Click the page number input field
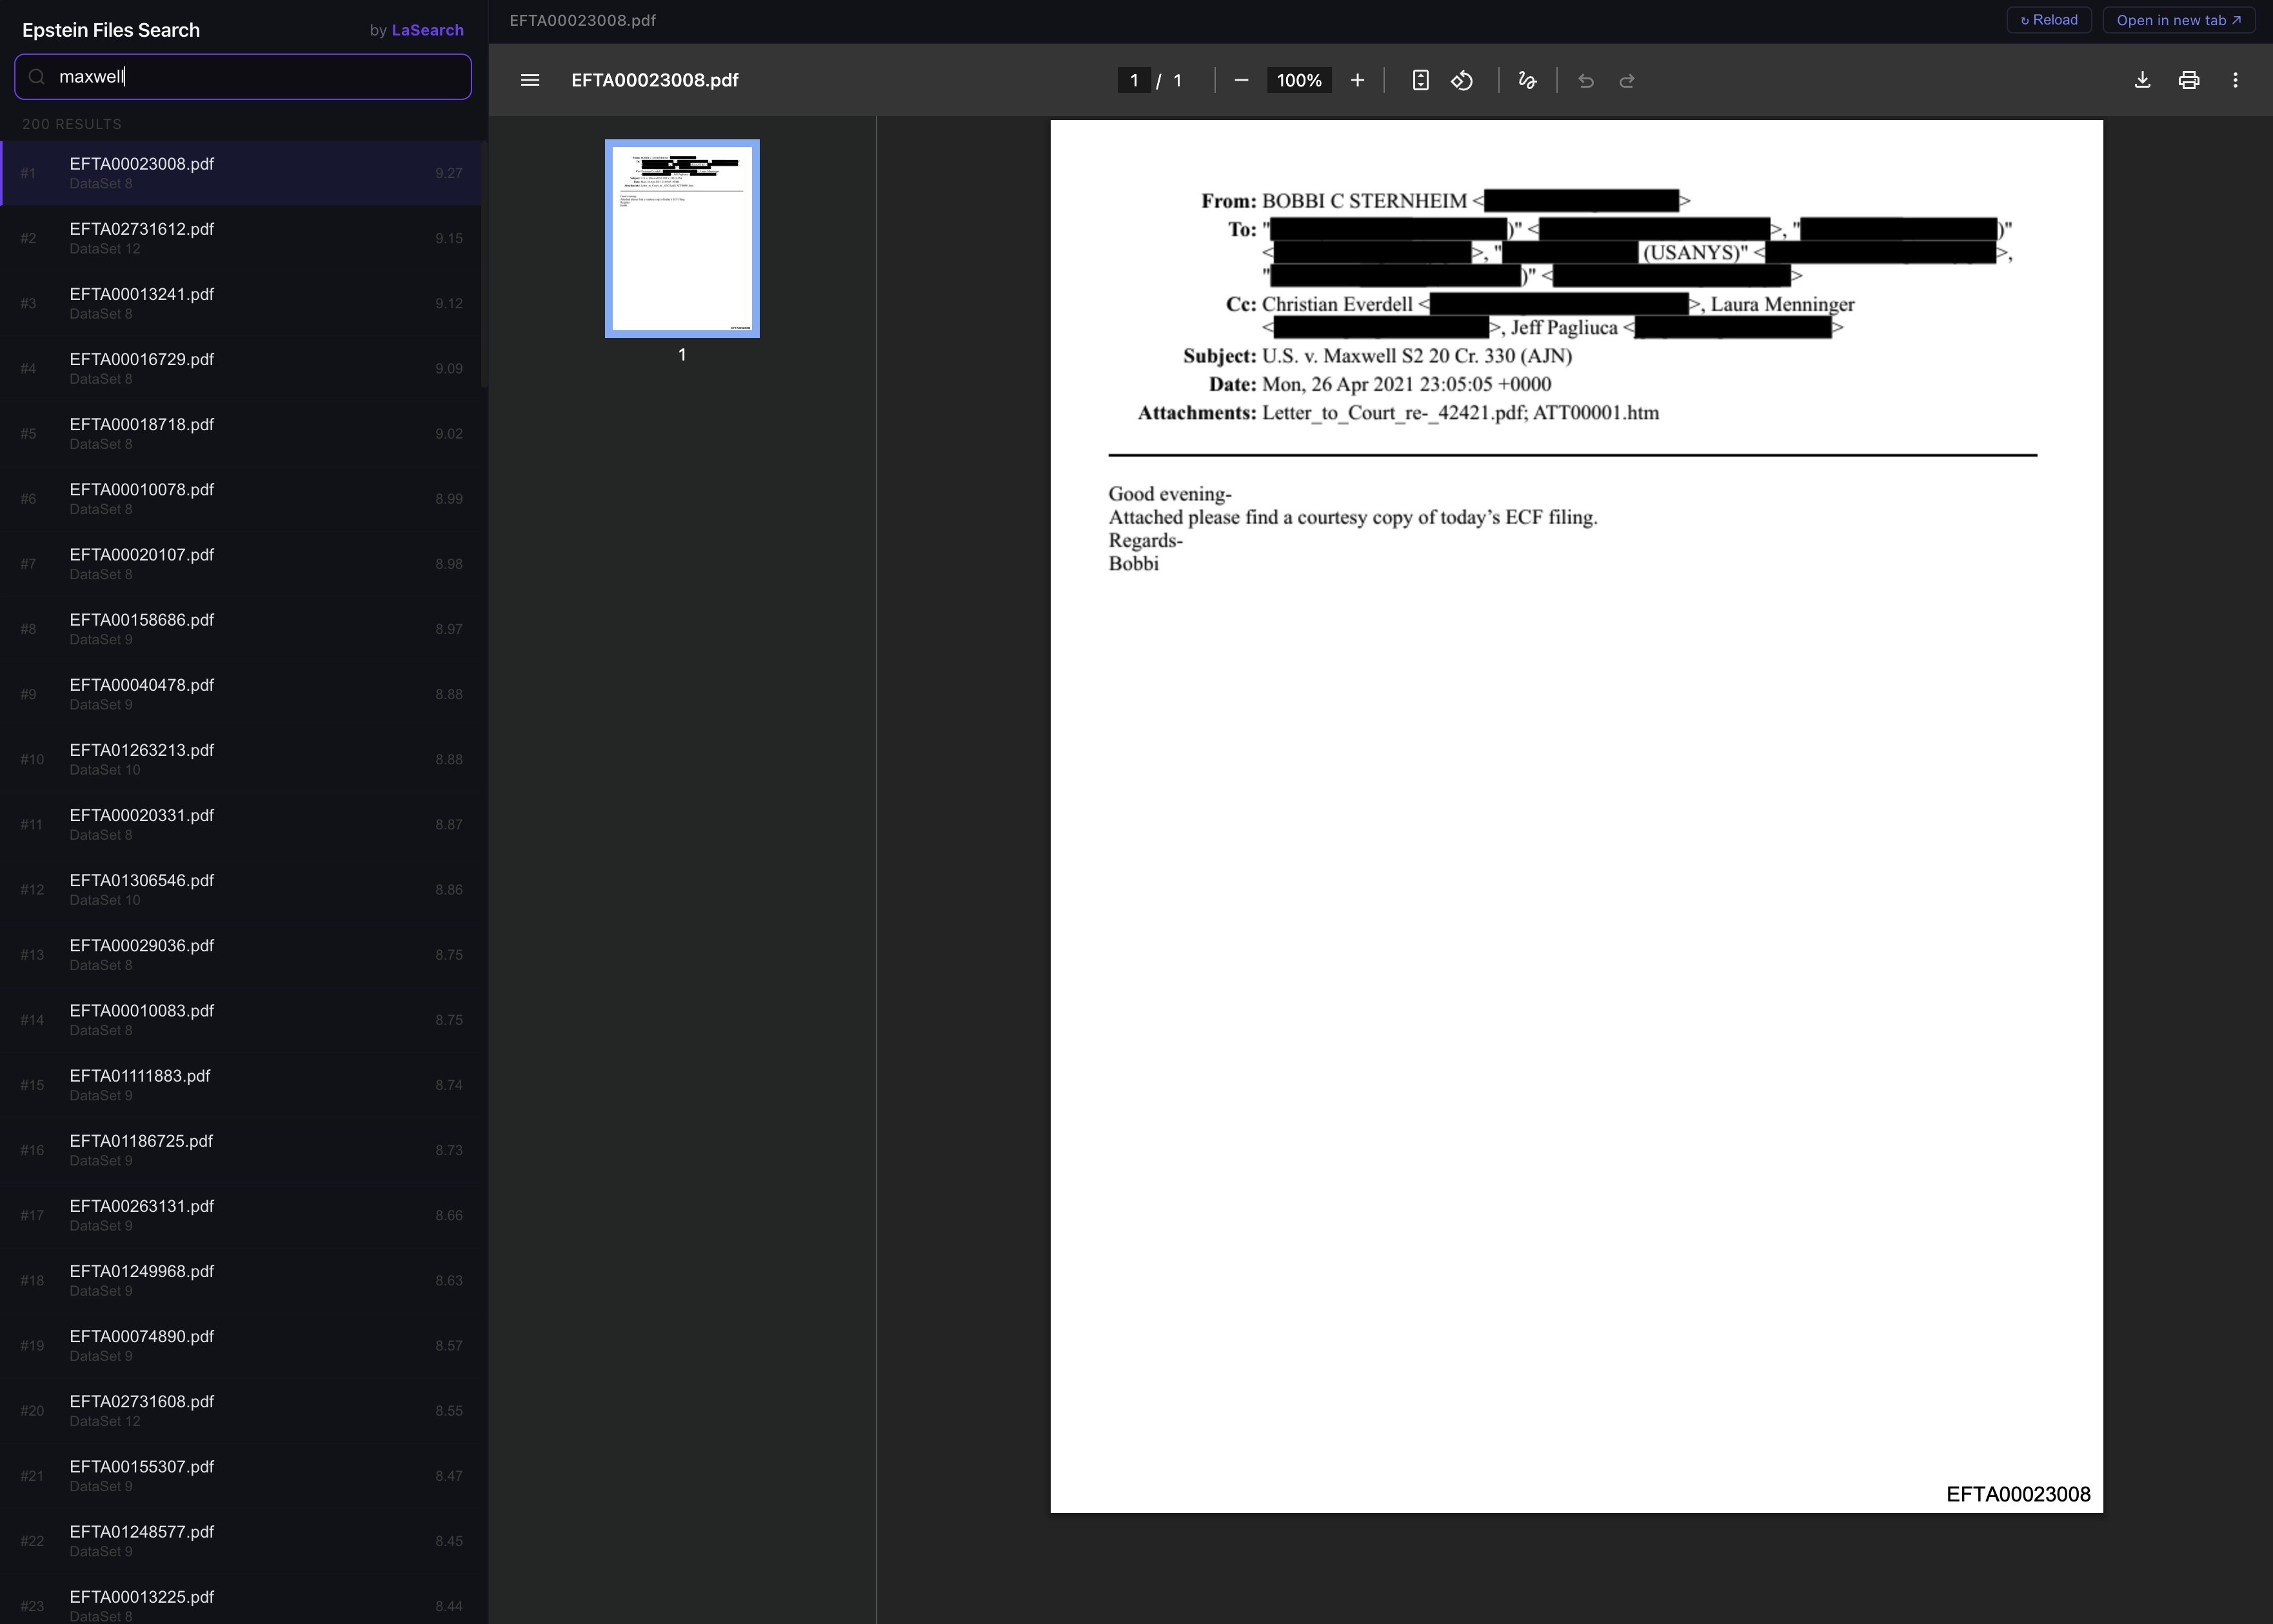Screen dimensions: 2273x1624 click(1134, 80)
